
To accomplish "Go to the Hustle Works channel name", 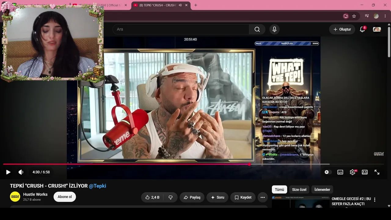I will pyautogui.click(x=35, y=194).
